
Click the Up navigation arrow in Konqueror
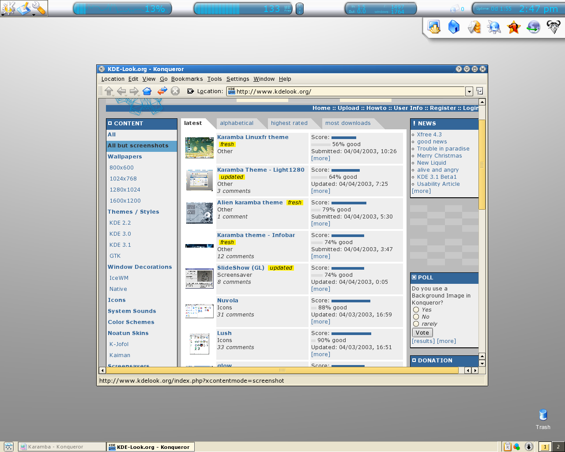pyautogui.click(x=109, y=91)
